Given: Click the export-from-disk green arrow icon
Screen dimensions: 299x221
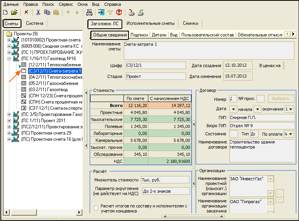Looking at the screenshot, I should 141,12.
